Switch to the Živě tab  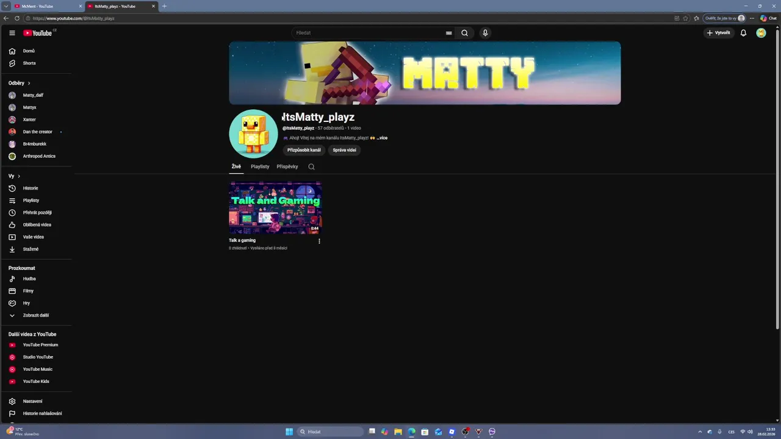click(236, 166)
